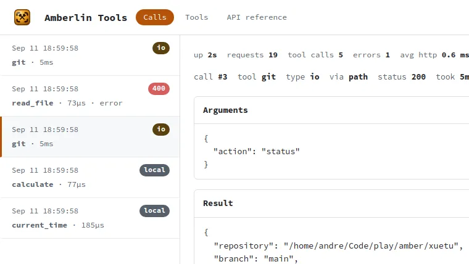Select the first git call with io badge
469x264 pixels.
pyautogui.click(x=89, y=56)
